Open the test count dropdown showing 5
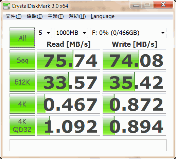 [44, 33]
